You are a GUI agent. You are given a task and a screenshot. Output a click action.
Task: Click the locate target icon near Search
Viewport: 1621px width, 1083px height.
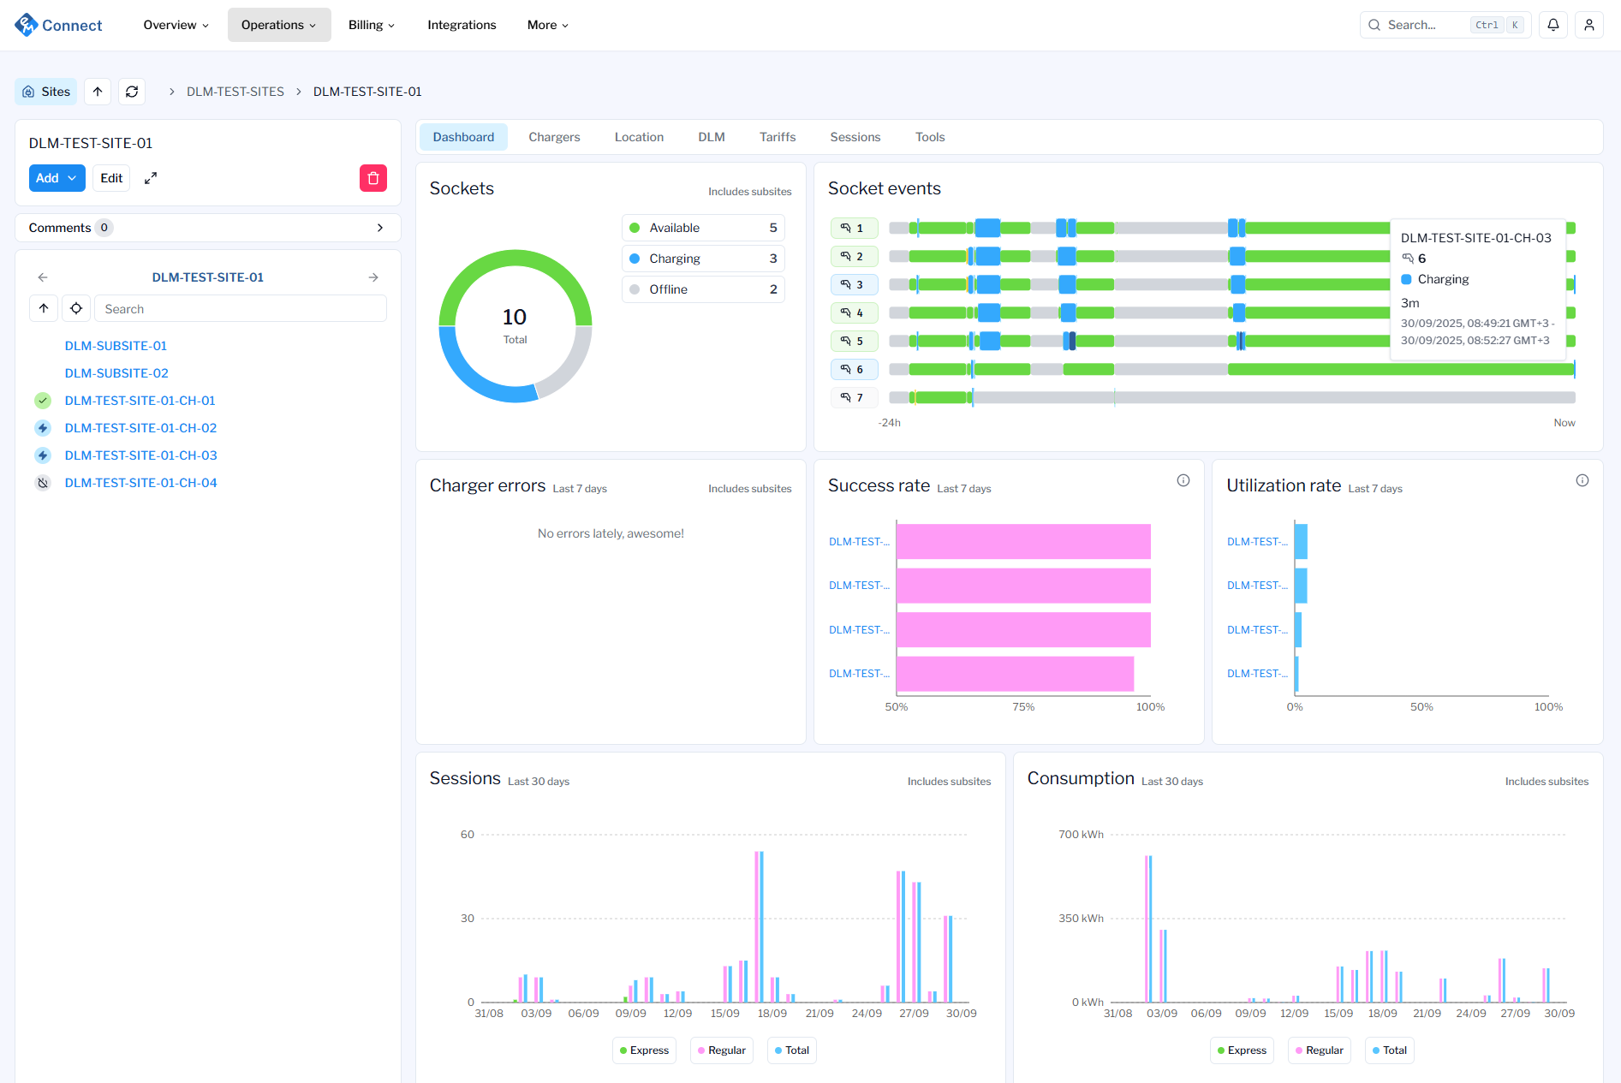click(76, 308)
